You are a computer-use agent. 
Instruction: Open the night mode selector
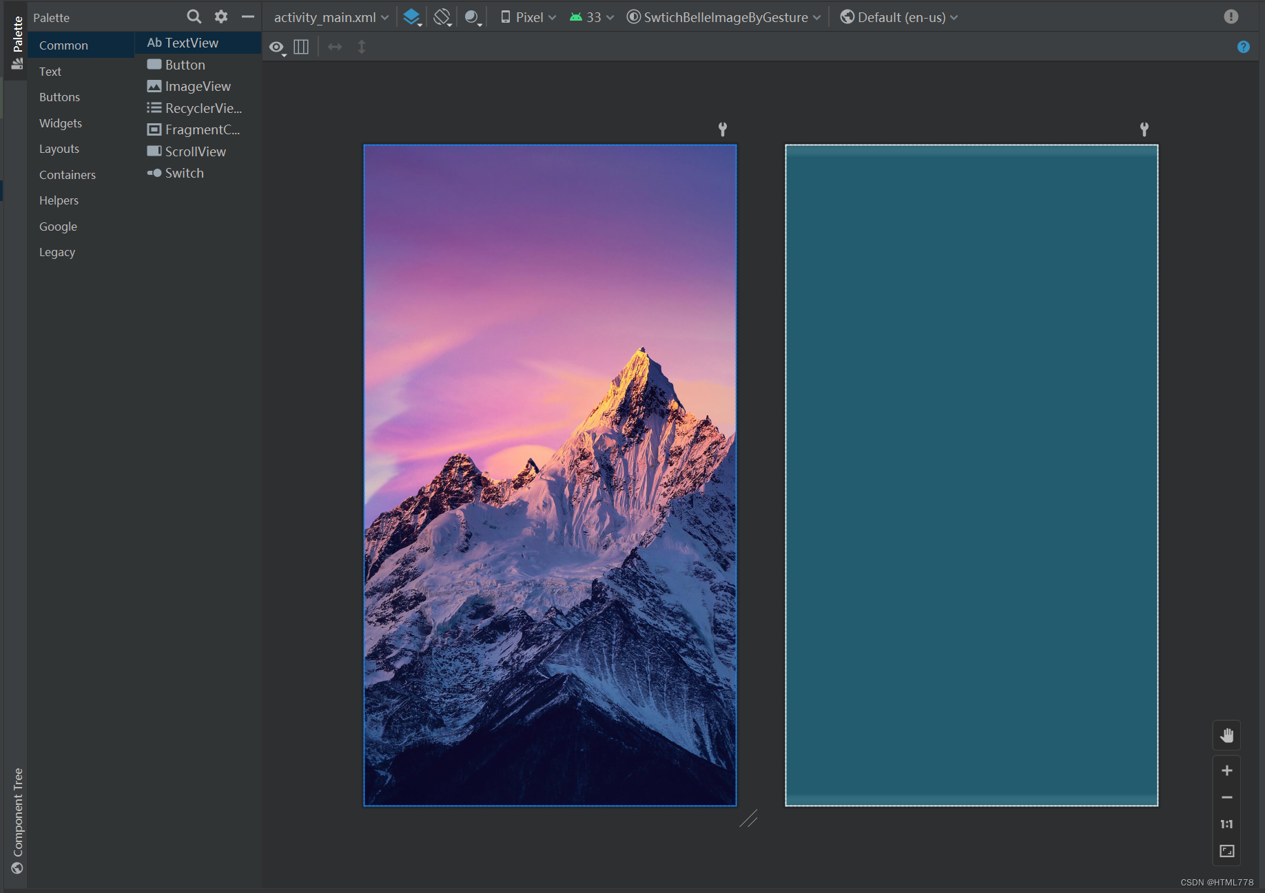473,17
